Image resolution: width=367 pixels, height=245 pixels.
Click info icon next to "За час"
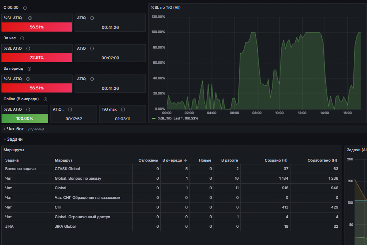click(x=22, y=38)
